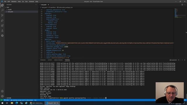Click the split editor right icon
187x105 pixels.
182,5
